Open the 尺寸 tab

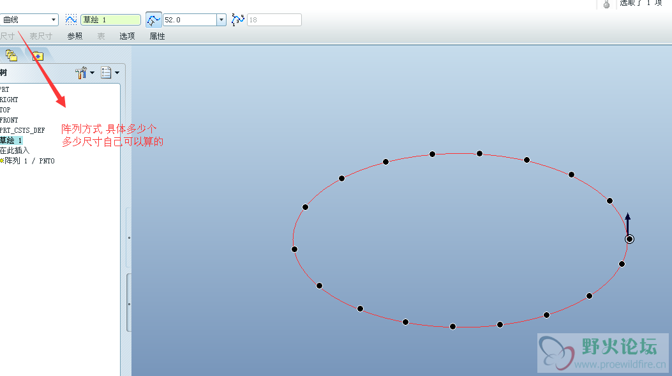coord(7,36)
